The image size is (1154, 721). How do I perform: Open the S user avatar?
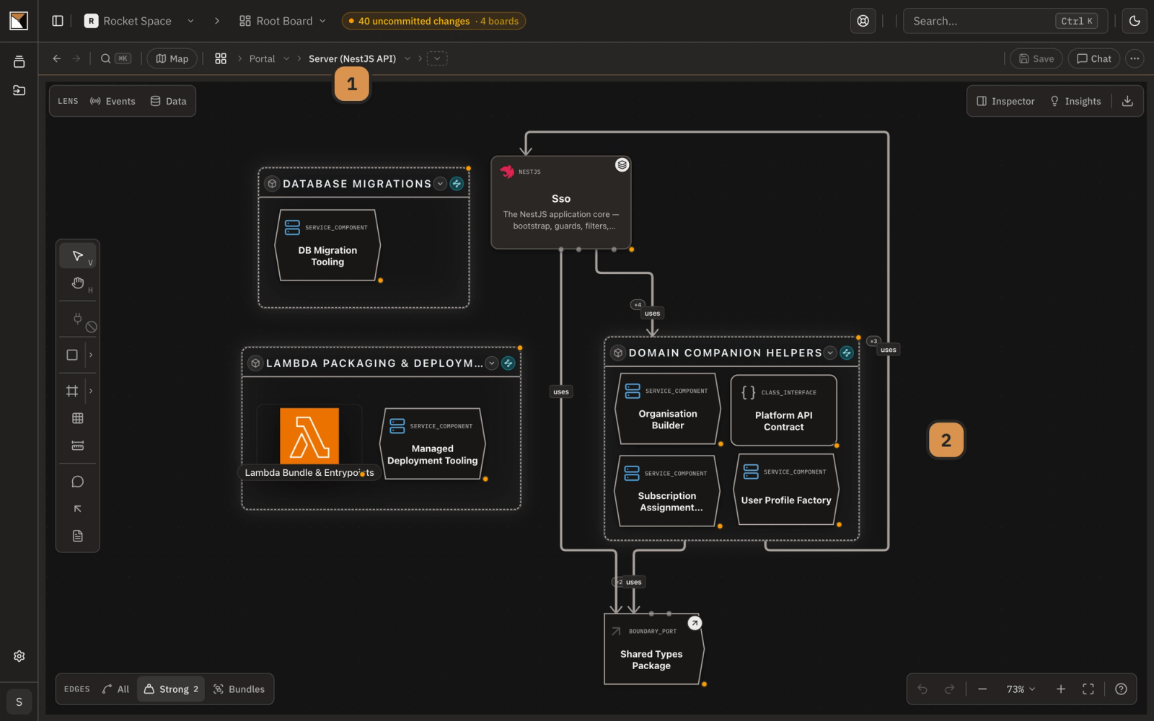[x=19, y=702]
